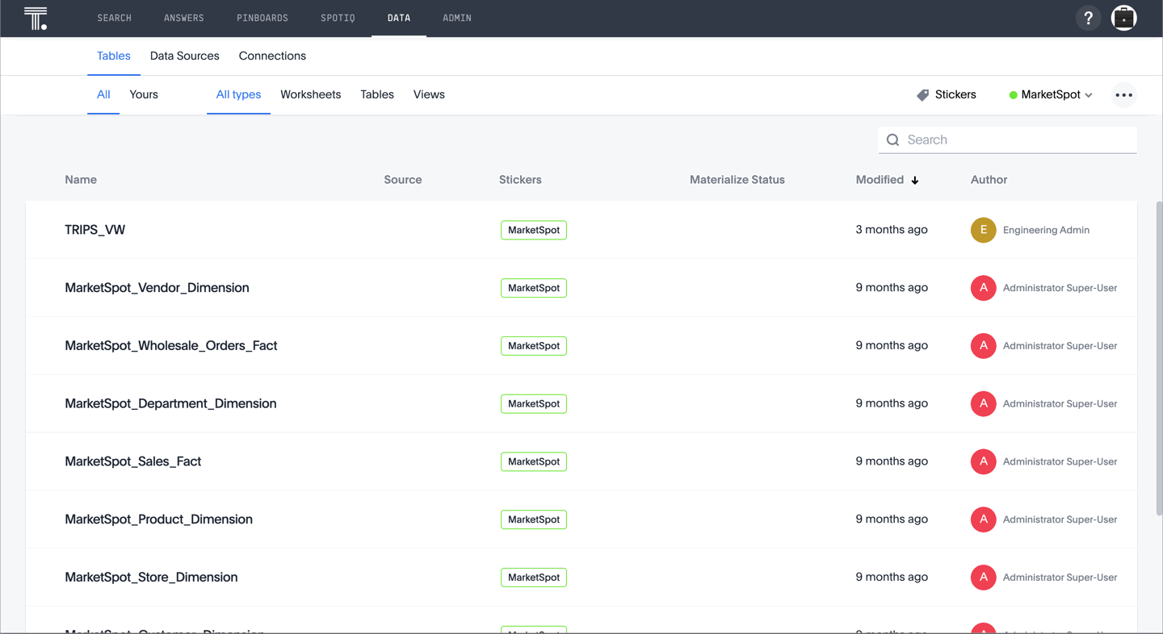Open the Pinboards menu item

[x=262, y=18]
